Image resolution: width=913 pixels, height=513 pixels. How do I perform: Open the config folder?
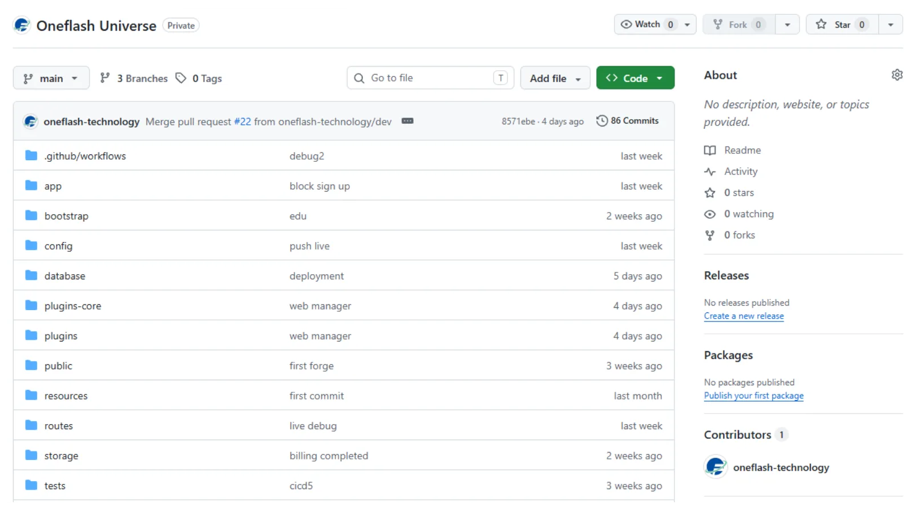coord(58,246)
